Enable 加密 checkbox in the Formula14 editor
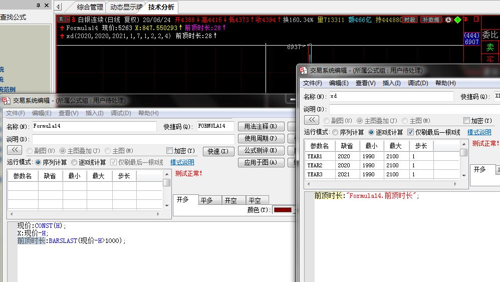 [169, 151]
